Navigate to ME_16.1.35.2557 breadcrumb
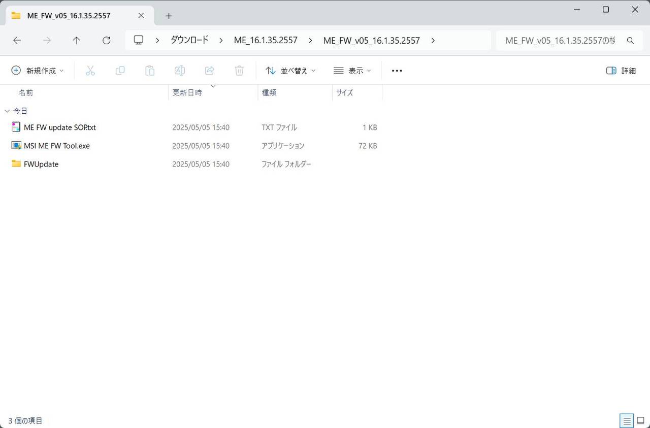Screen dimensions: 650x428 pos(266,40)
